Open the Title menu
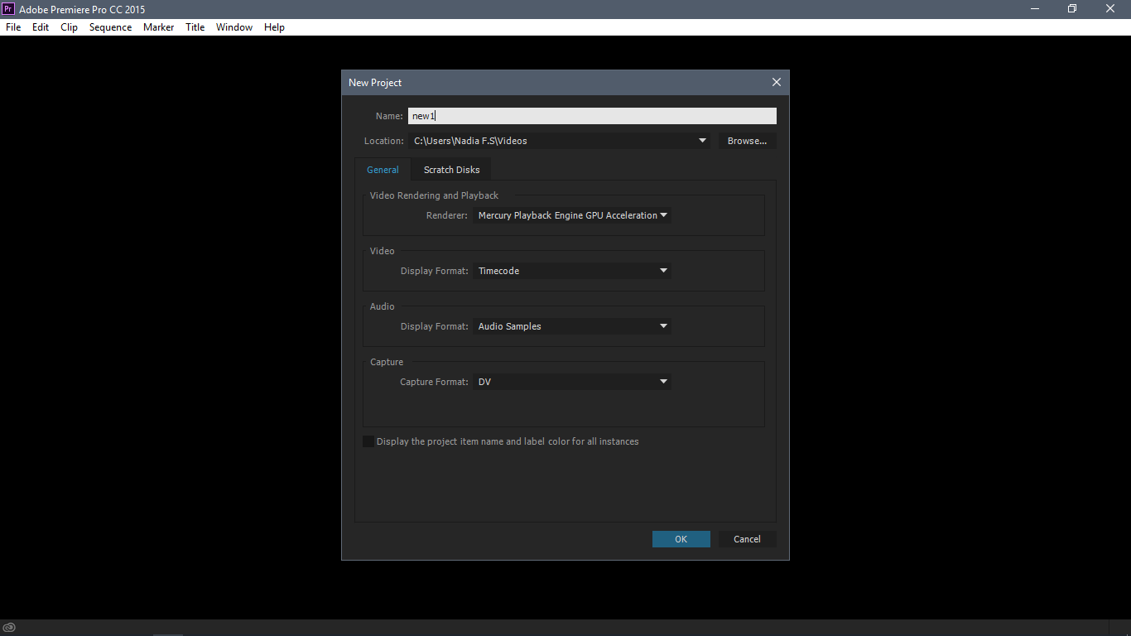The image size is (1131, 636). [x=195, y=27]
